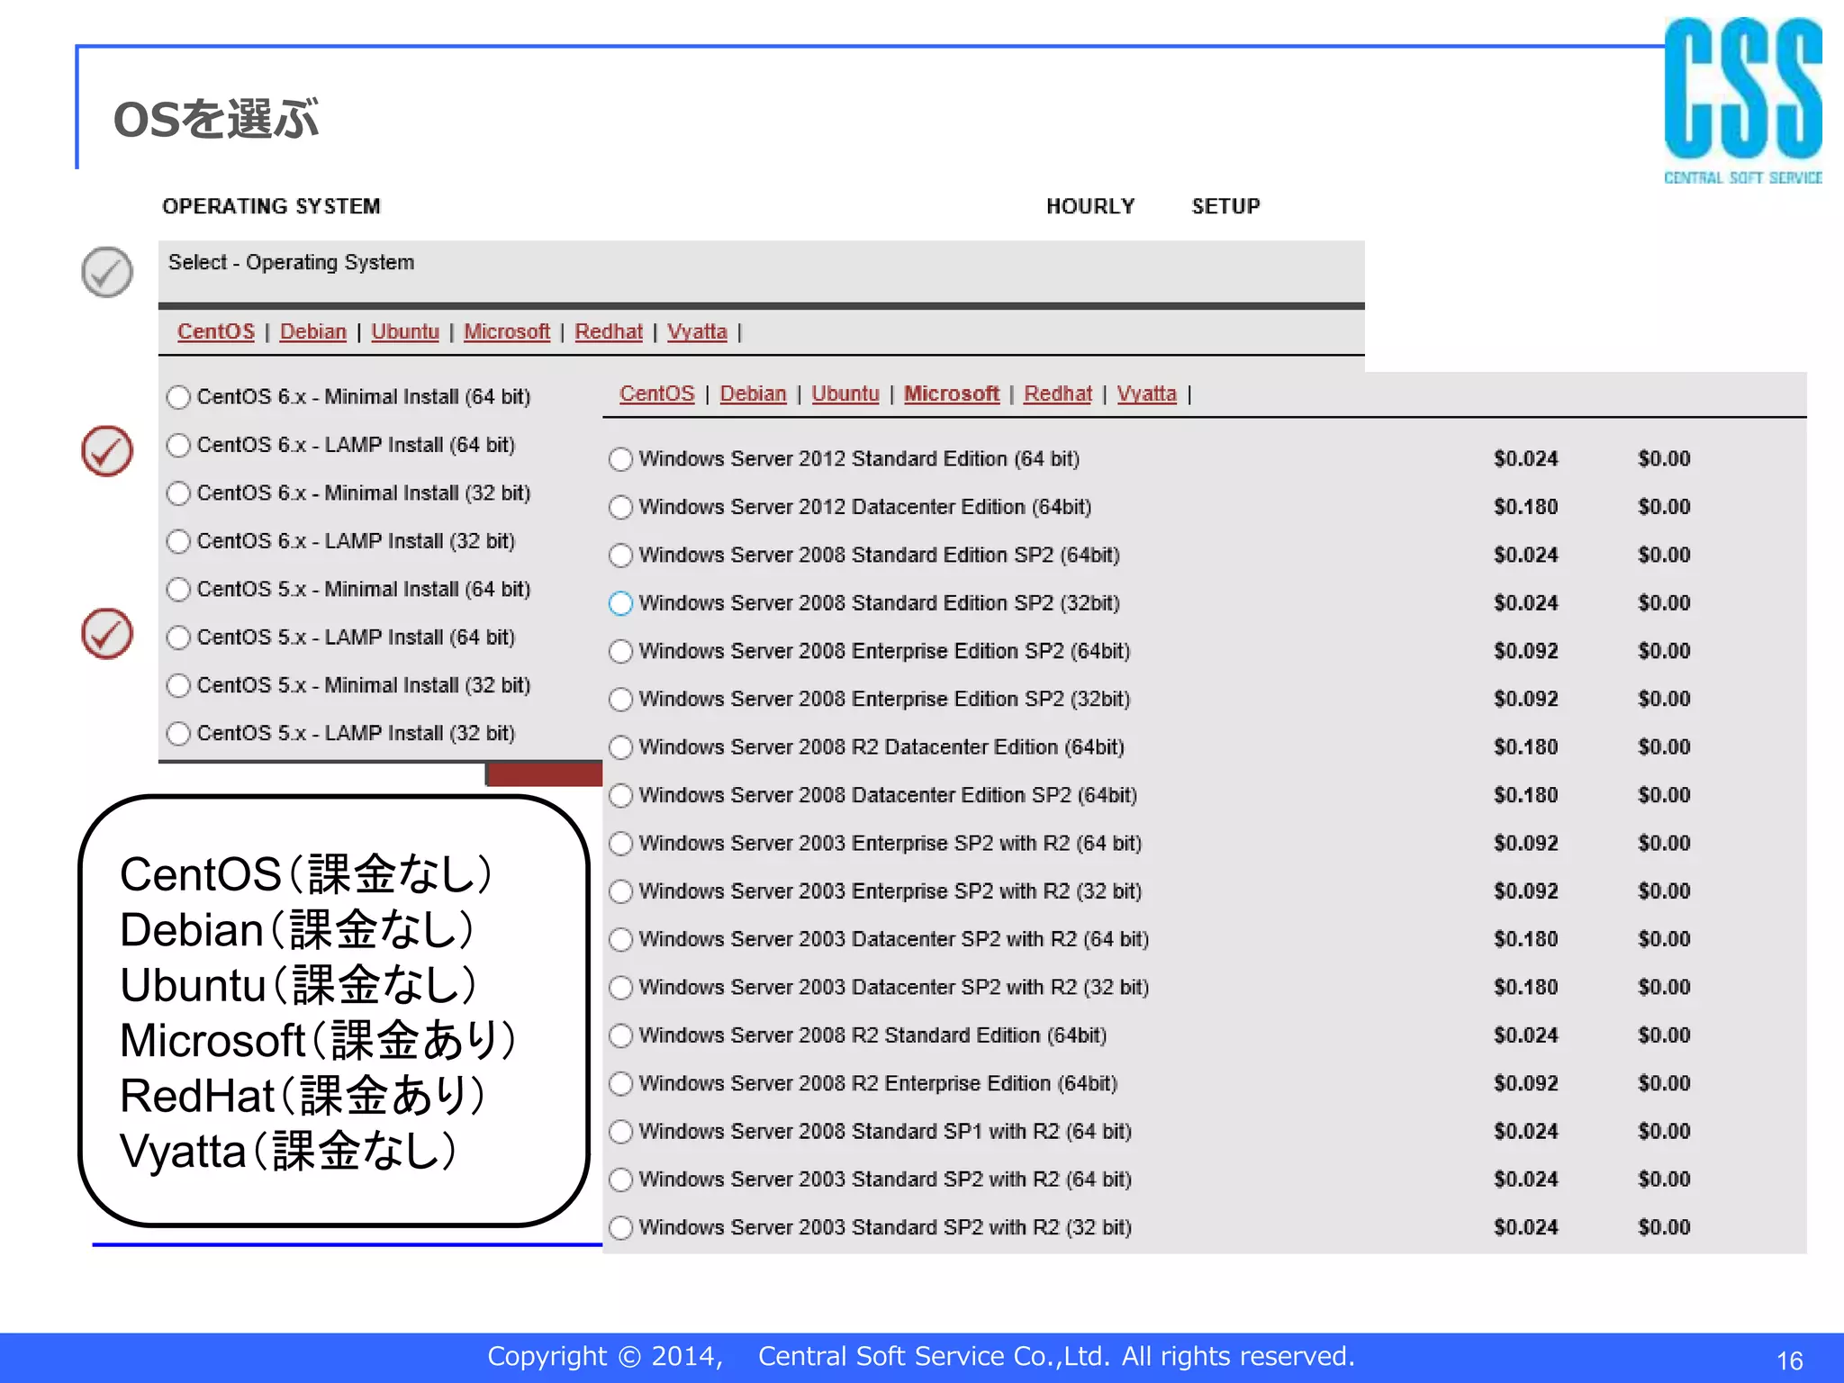Open the Vyatta link in upper OS list
This screenshot has width=1844, height=1383.
(x=697, y=331)
